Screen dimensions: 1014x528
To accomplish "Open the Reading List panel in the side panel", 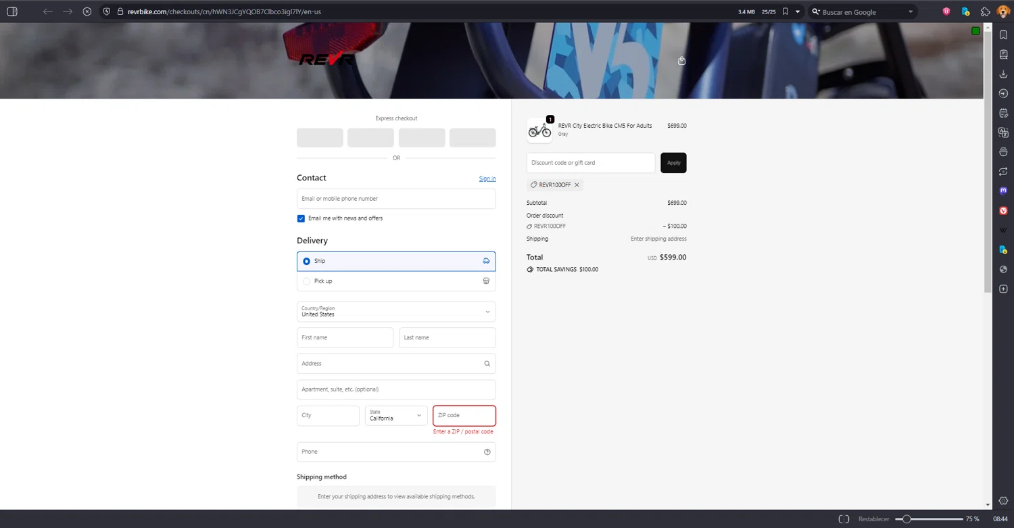I will 1003,54.
